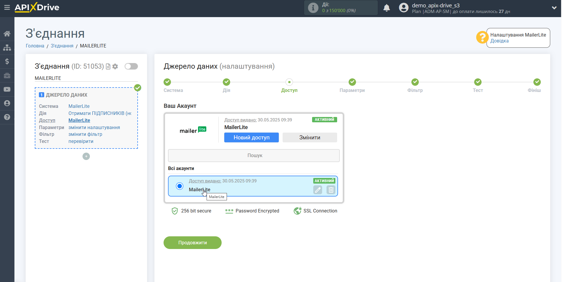Click the Доступ label in the source block
562x282 pixels.
[x=47, y=120]
